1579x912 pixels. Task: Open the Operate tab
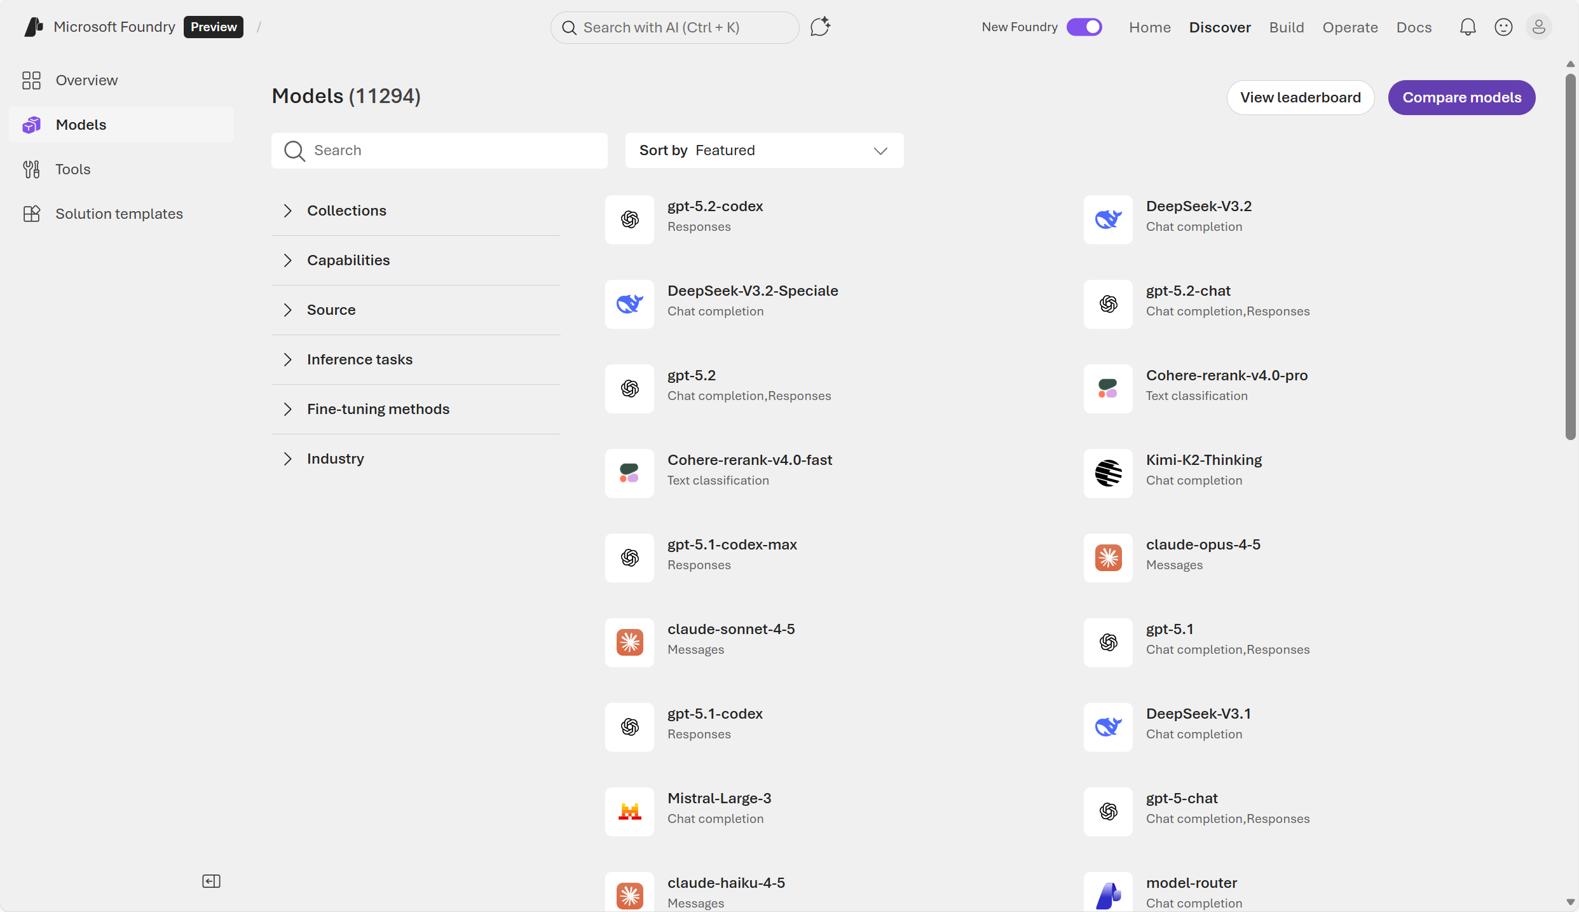click(1350, 27)
